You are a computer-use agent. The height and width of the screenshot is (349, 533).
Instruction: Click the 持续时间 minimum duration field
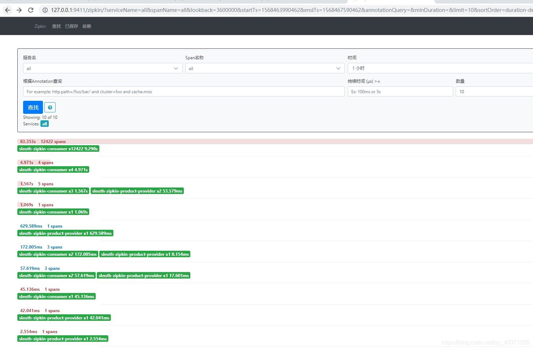[x=400, y=91]
